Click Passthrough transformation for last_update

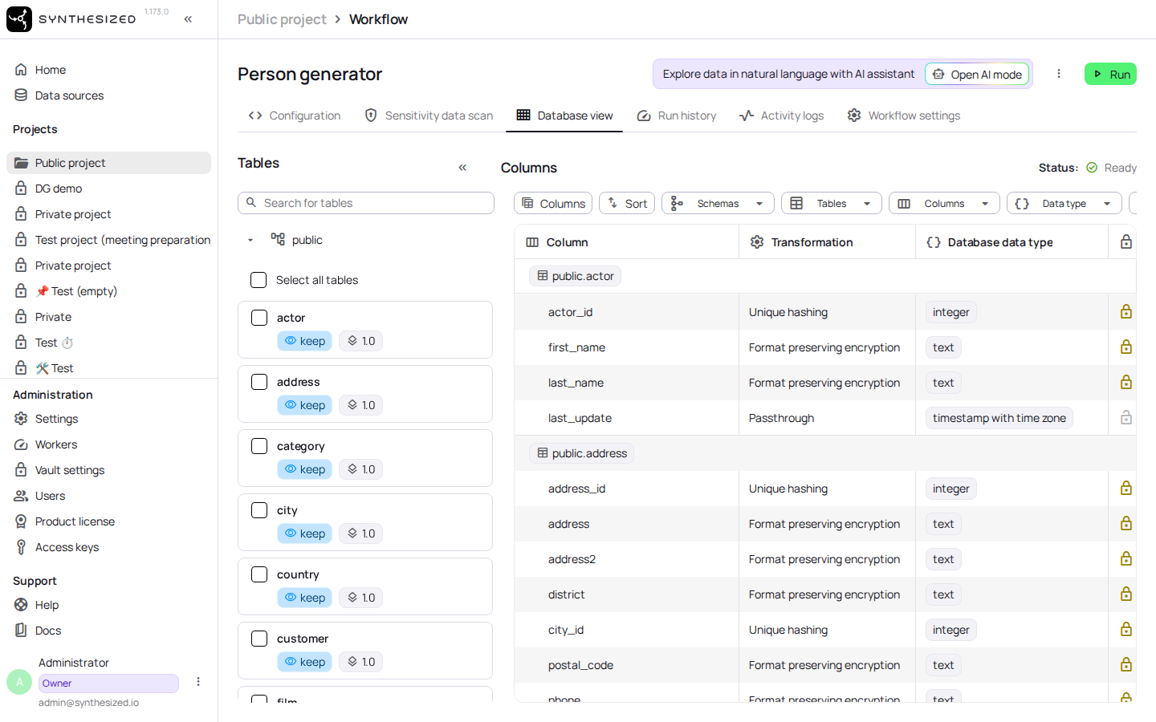(781, 418)
